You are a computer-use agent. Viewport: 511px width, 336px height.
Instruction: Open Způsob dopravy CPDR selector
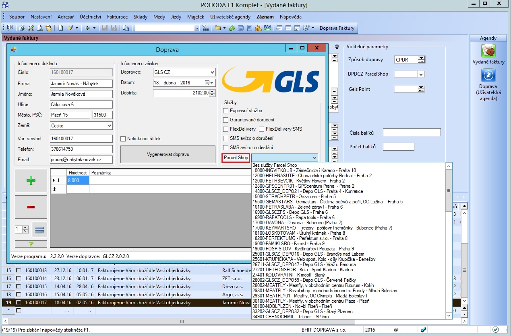click(x=421, y=59)
